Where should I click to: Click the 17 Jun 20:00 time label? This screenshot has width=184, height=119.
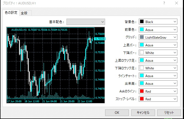(14, 101)
